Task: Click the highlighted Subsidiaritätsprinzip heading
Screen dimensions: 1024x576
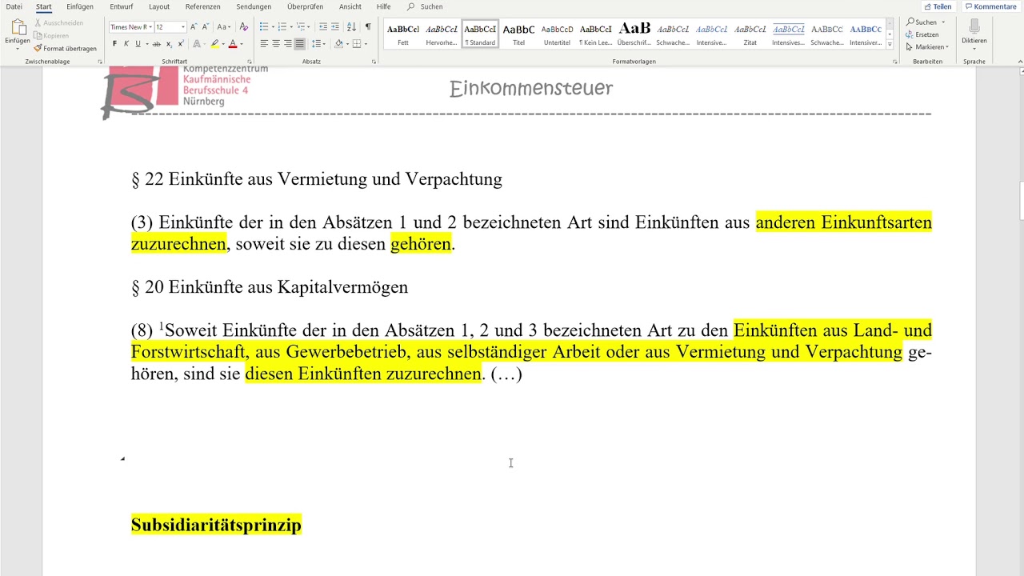Action: (216, 525)
